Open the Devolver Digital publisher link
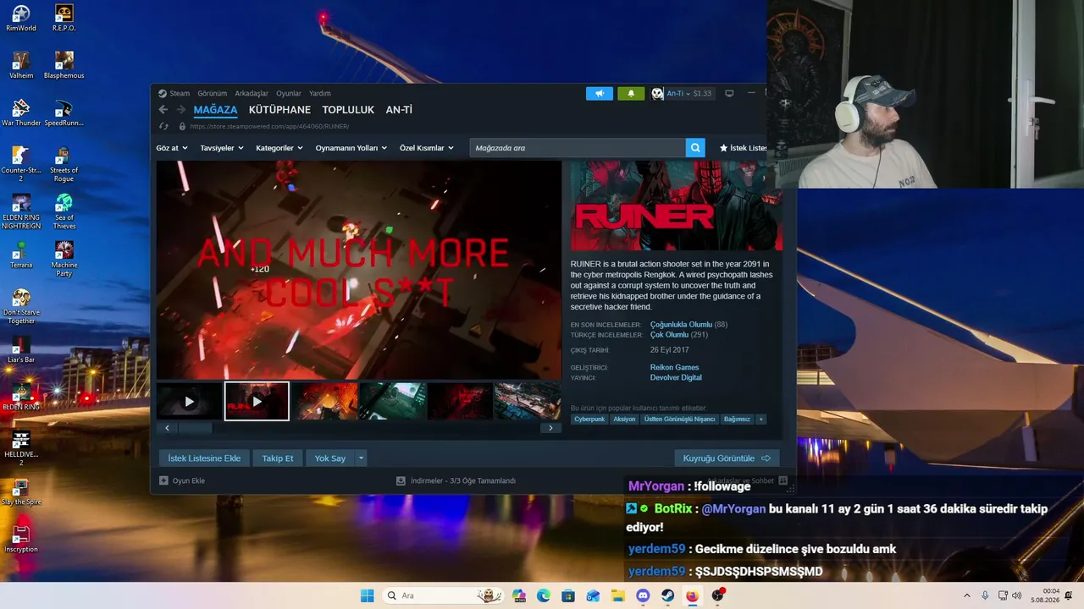This screenshot has width=1084, height=609. pyautogui.click(x=676, y=378)
